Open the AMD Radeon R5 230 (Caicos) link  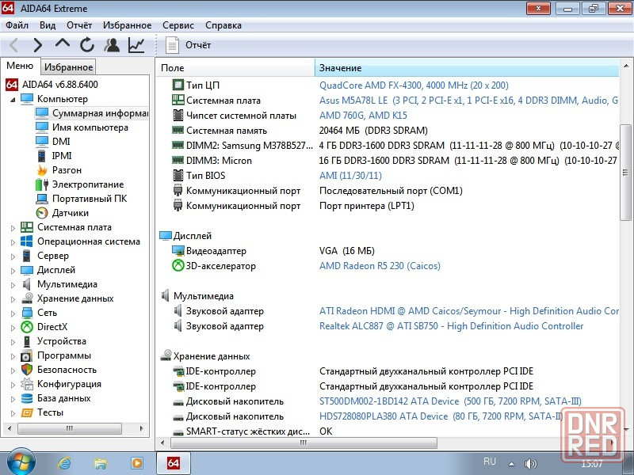pyautogui.click(x=380, y=266)
